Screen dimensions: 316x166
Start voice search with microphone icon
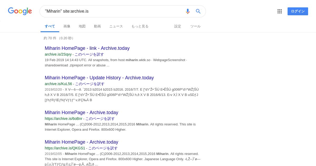[188, 11]
